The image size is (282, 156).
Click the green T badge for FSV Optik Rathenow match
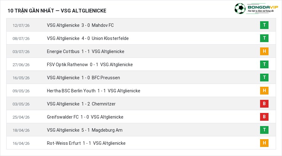click(x=264, y=64)
